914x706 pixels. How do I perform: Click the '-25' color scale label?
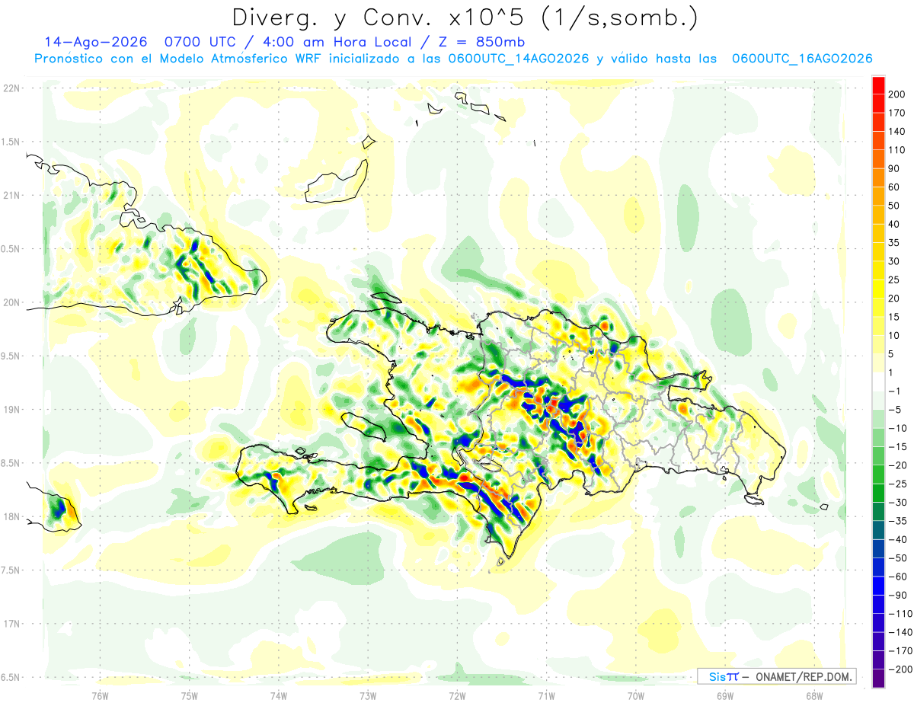[x=898, y=484]
